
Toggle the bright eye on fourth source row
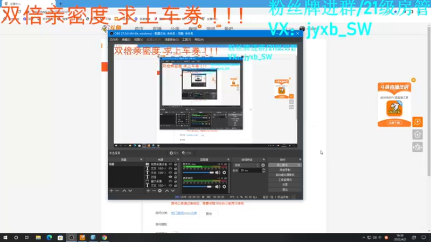tap(170, 177)
